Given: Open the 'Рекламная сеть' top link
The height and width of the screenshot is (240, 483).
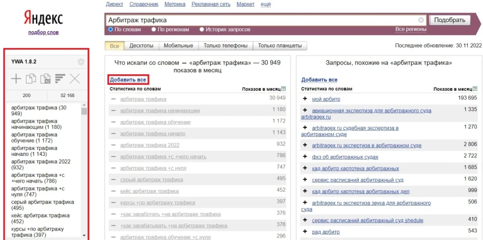Looking at the screenshot, I should pos(211,4).
